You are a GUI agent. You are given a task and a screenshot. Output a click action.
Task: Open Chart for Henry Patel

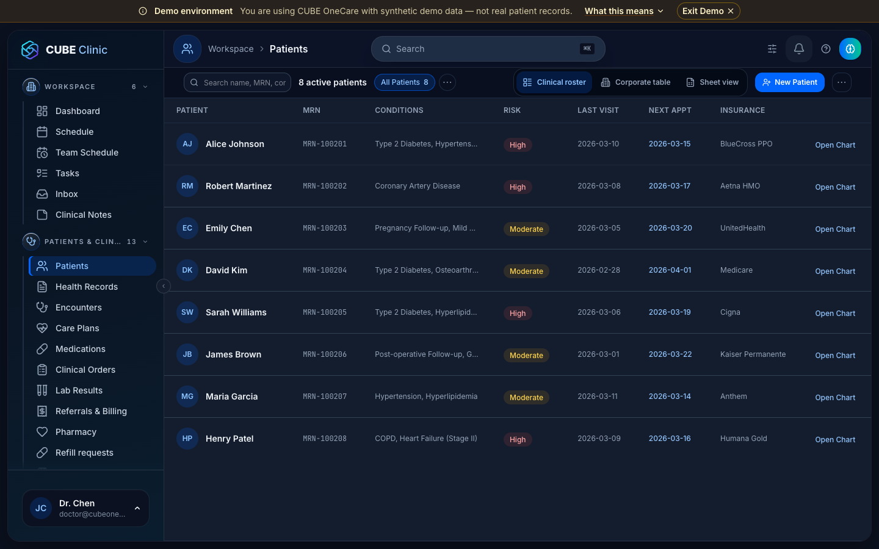point(835,440)
